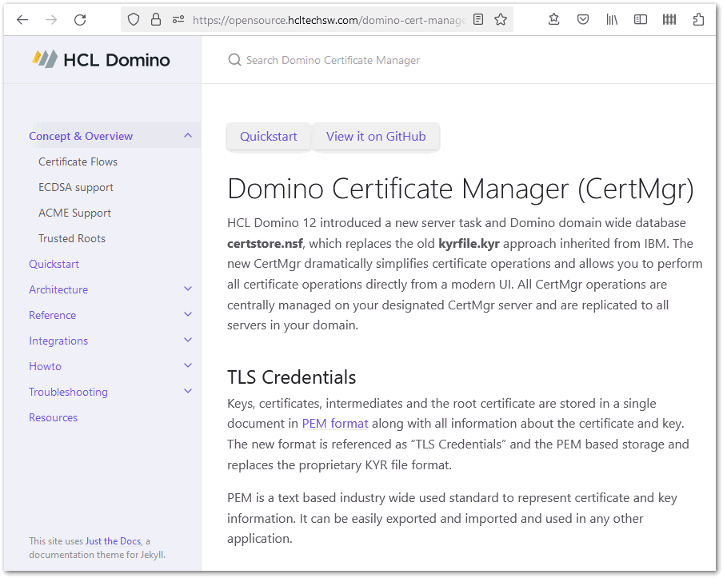
Task: Open the site permissions icon in the address bar
Action: (178, 19)
